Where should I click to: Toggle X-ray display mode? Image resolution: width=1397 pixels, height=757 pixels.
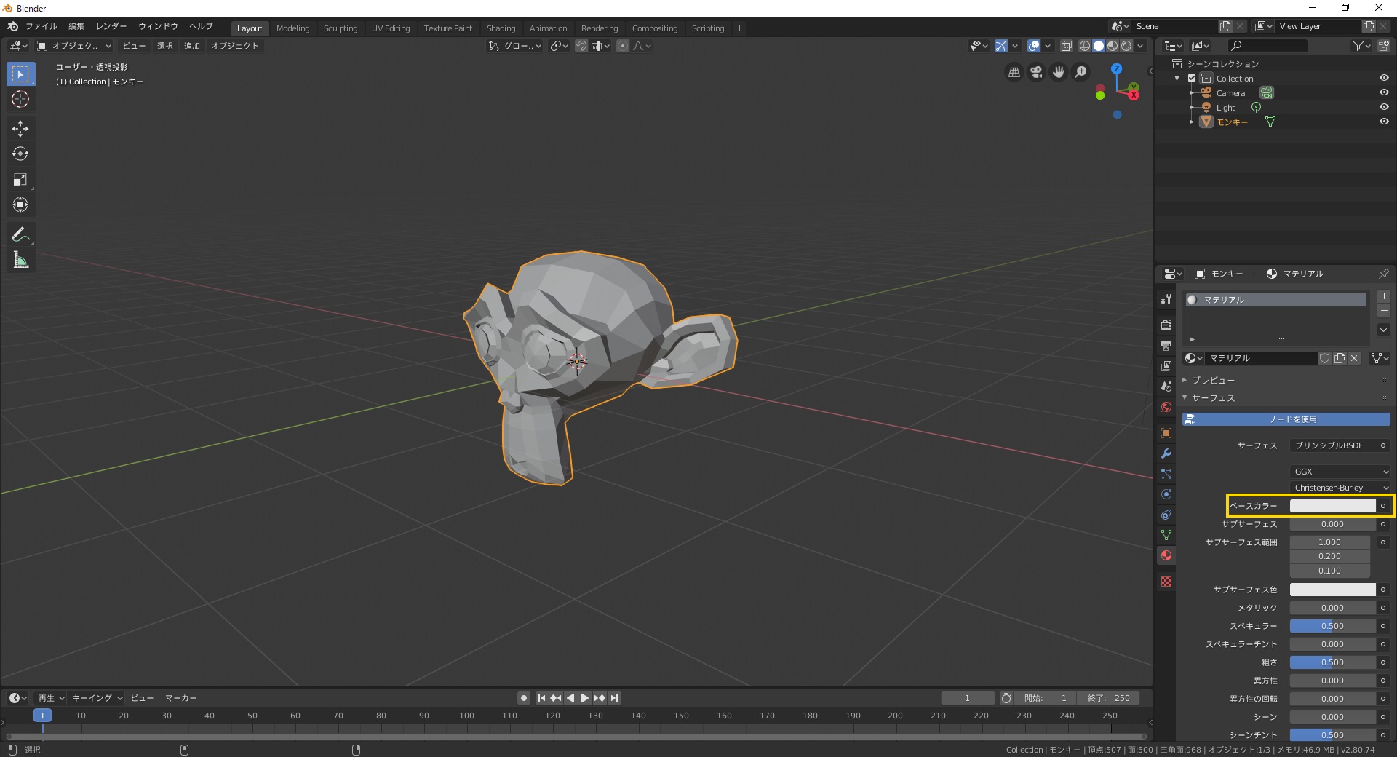[x=1066, y=46]
